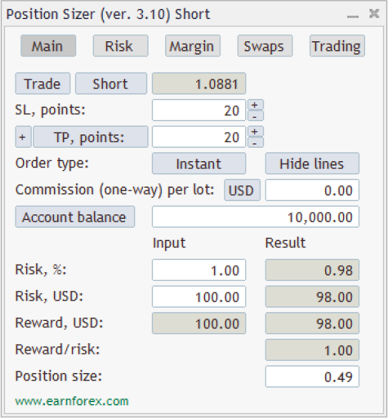Screen dimensions: 388x418
Task: Toggle Account balance mode button
Action: point(74,217)
